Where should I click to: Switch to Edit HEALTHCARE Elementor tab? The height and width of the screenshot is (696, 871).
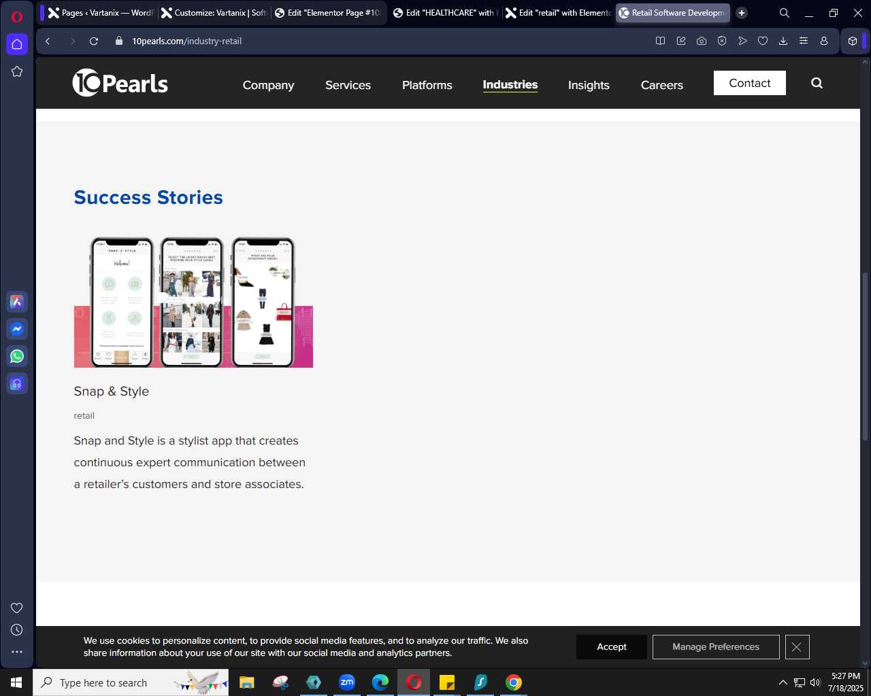(x=446, y=13)
